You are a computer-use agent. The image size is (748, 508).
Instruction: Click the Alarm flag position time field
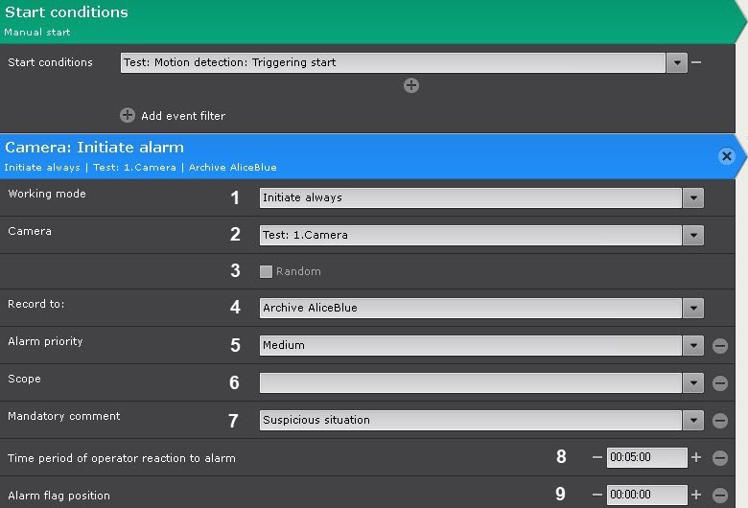click(x=646, y=496)
